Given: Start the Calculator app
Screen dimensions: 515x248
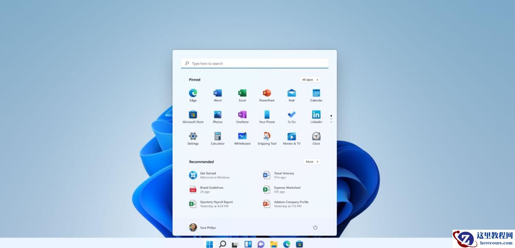Looking at the screenshot, I should point(218,138).
